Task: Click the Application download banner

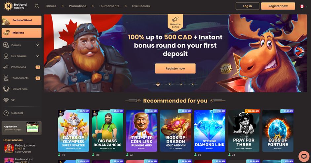Action: [x=21, y=128]
